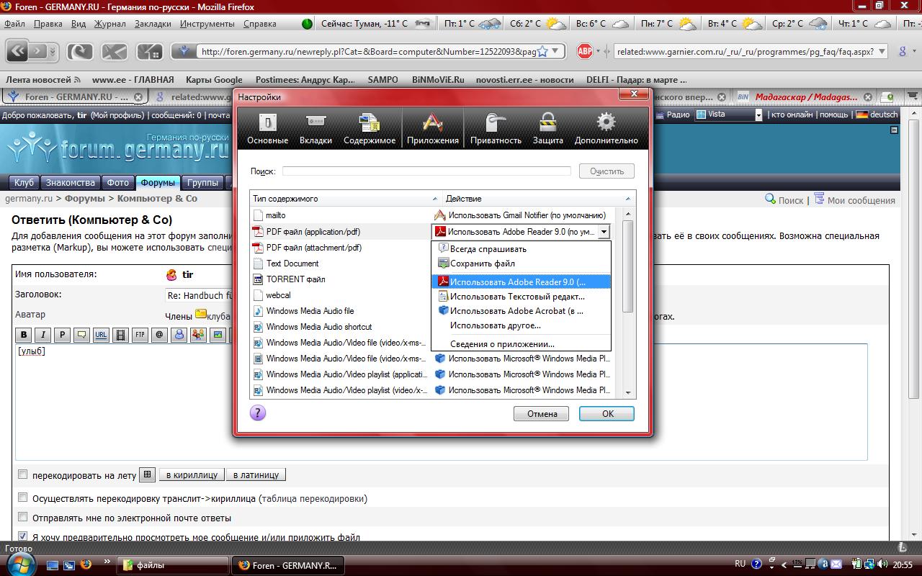Click the Очистить search button
Image resolution: width=922 pixels, height=576 pixels.
(607, 171)
